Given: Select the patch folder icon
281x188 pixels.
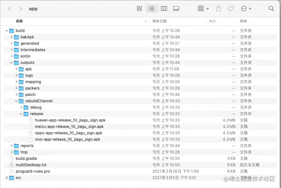Looking at the screenshot, I should click(21, 95).
